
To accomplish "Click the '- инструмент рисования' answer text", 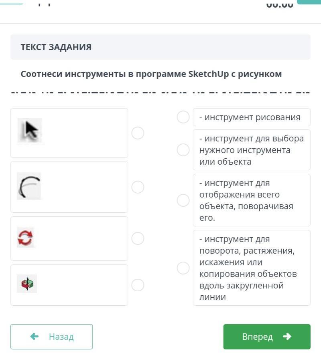I will 252,117.
